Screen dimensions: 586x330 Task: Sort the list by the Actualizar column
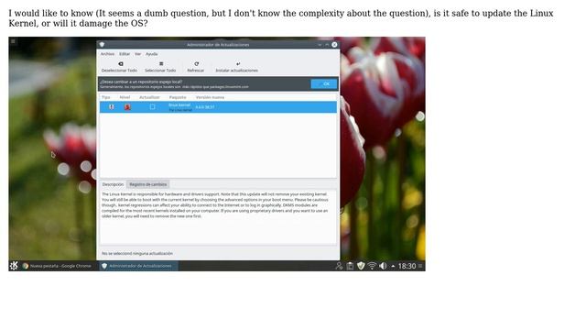pos(149,97)
